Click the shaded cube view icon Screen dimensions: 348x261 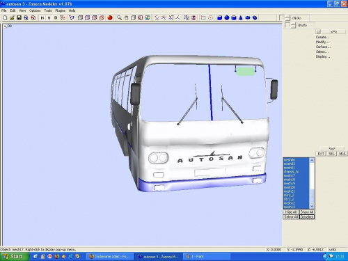pyautogui.click(x=94, y=17)
